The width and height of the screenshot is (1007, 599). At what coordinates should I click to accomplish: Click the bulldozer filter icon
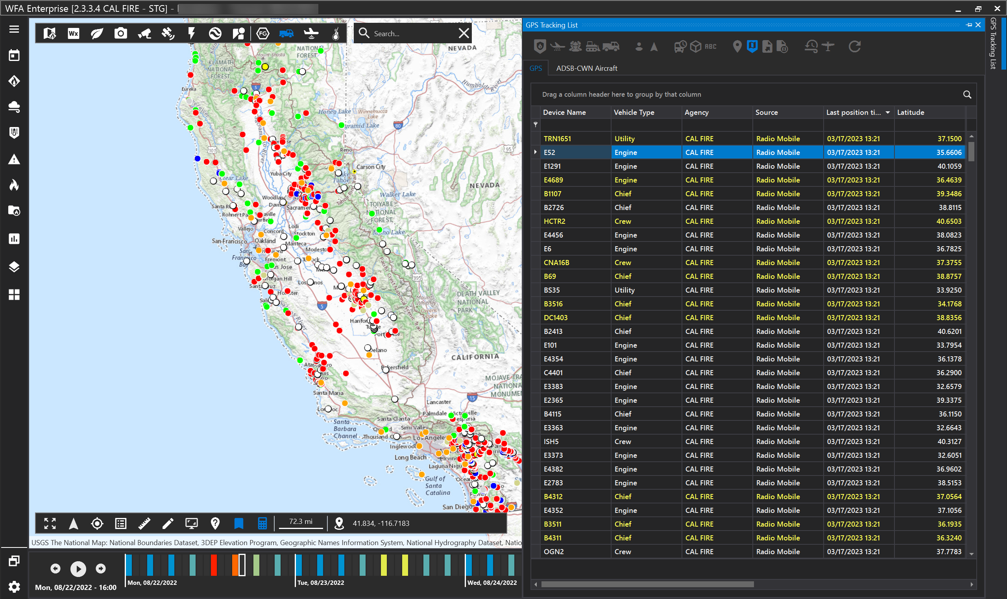(x=592, y=46)
